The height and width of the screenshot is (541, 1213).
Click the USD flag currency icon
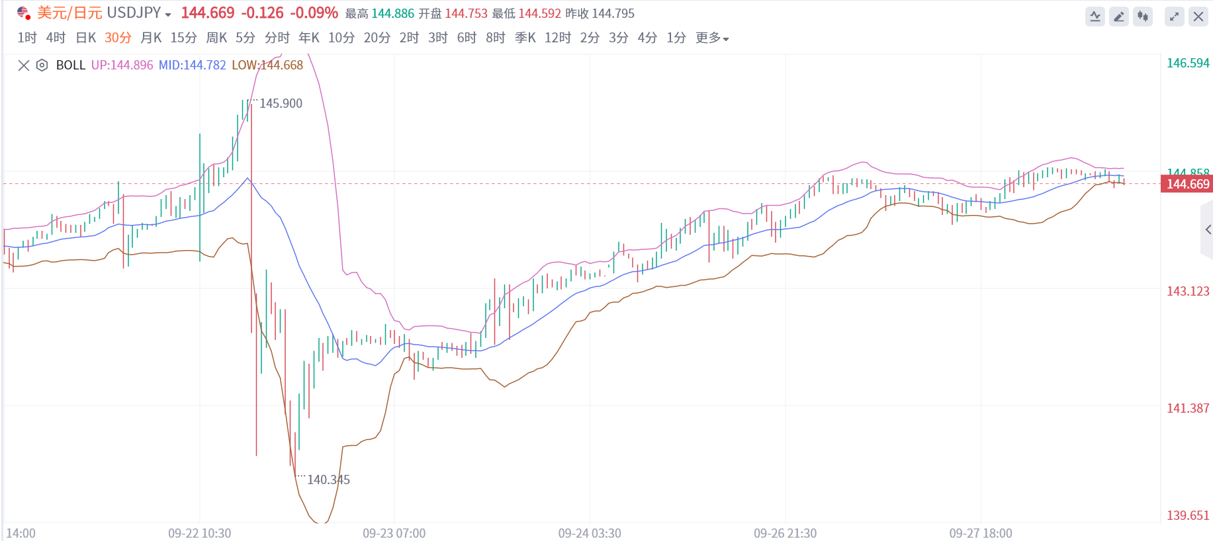[x=24, y=13]
